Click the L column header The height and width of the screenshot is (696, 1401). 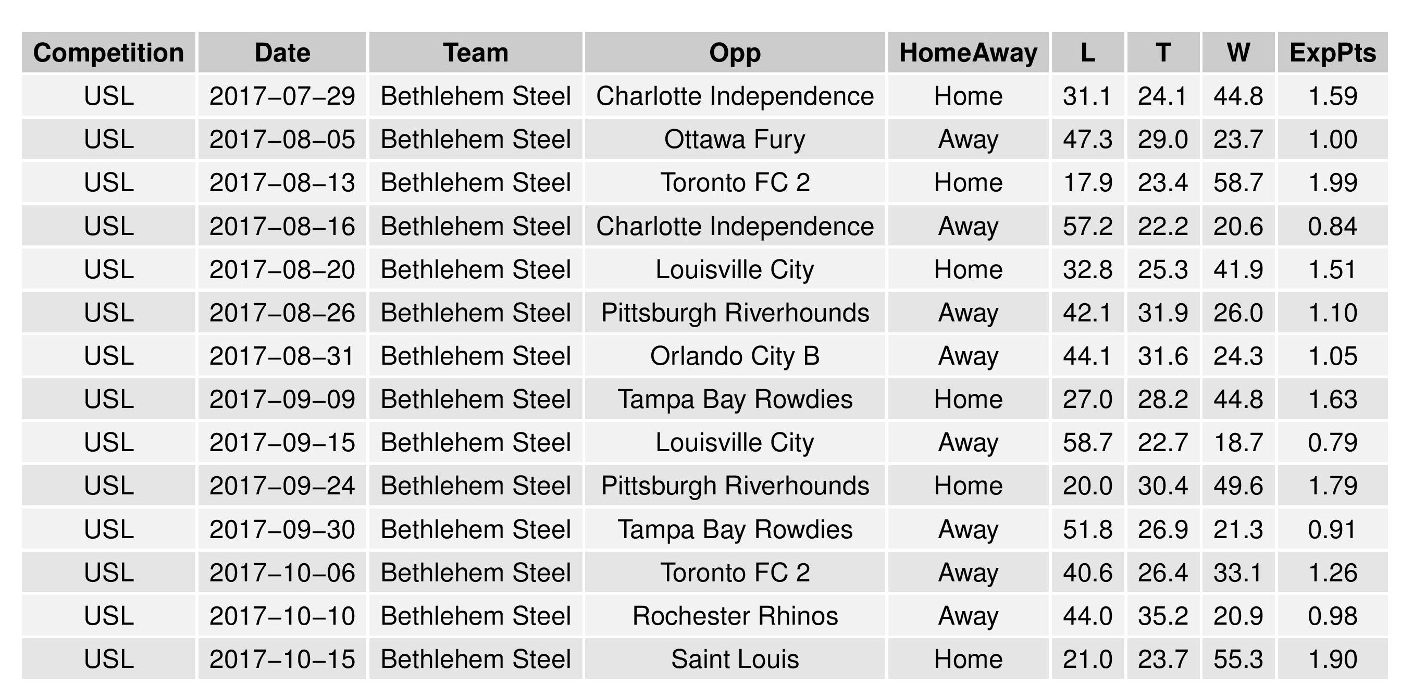pos(1088,53)
